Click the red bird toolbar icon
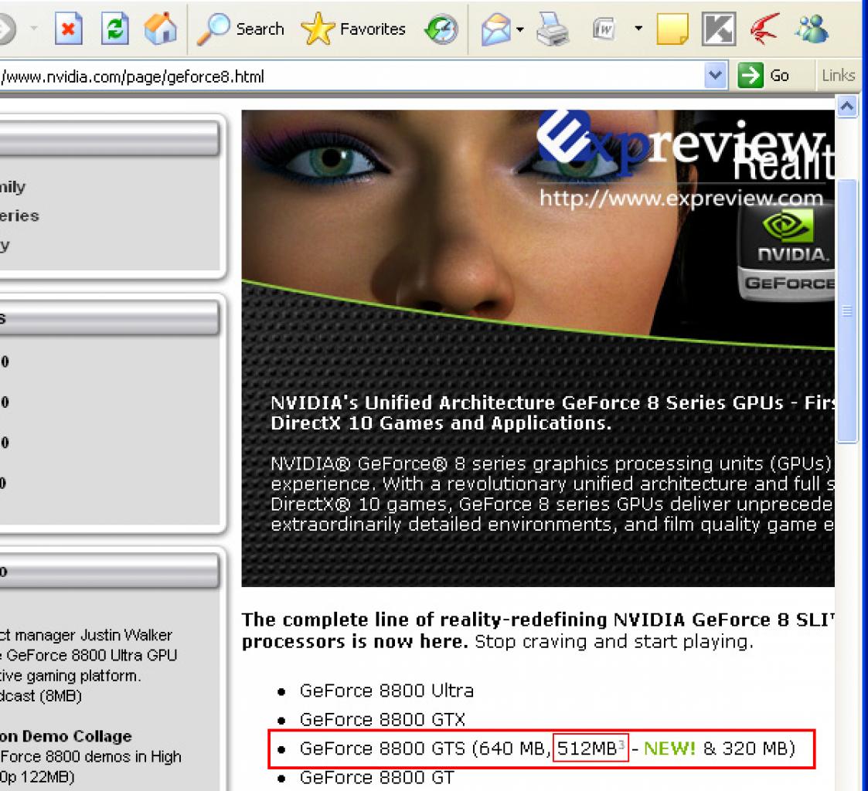 765,29
